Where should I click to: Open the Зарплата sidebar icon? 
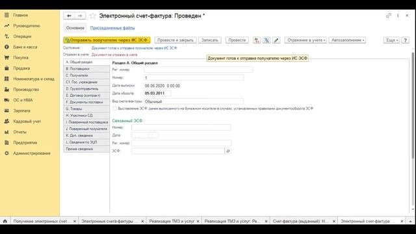[x=6, y=110]
